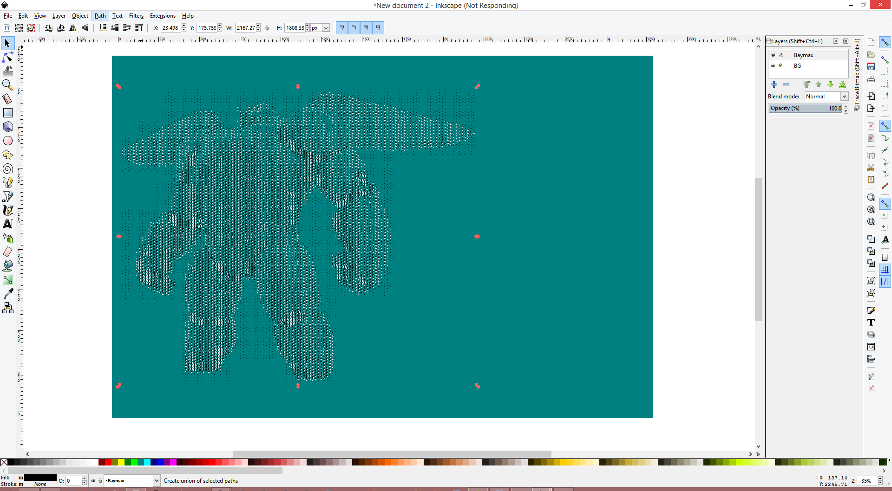Switch to Trace Bitmap docked tab
This screenshot has width=892, height=491.
[x=857, y=75]
